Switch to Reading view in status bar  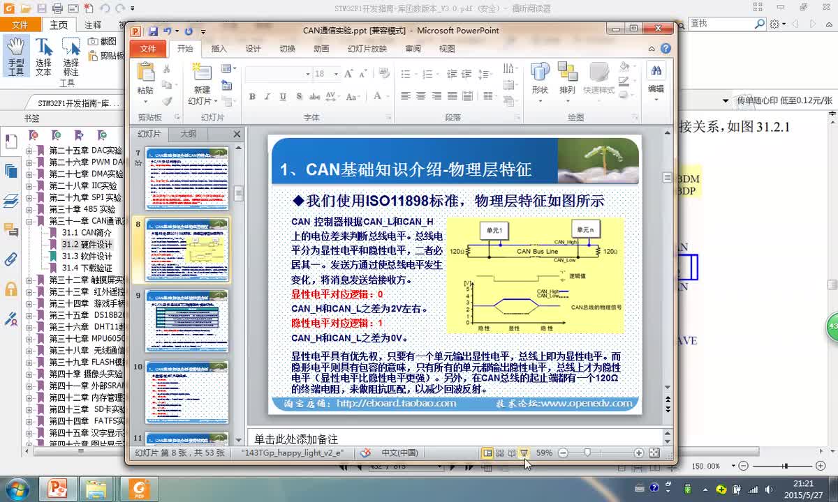pos(512,453)
